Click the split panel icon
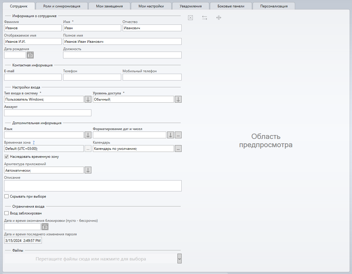 219,18
